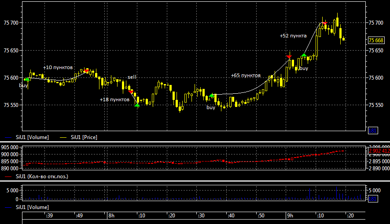Viewport: 390px width, 224px height.
Task: Select the sell text label
Action: tap(132, 77)
